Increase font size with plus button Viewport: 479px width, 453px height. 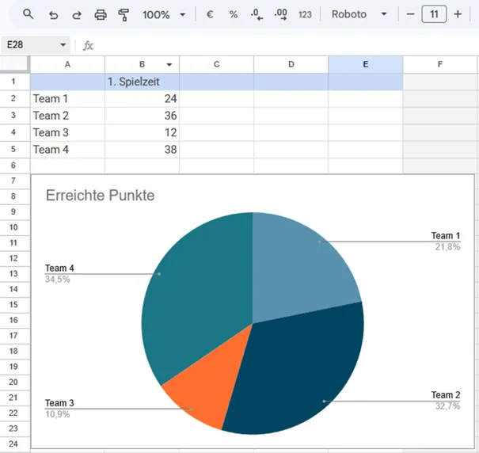coord(458,14)
